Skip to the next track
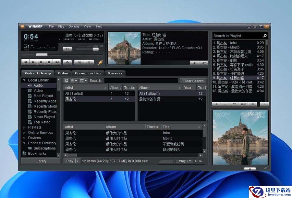Image resolution: width=292 pixels, height=198 pixels. coord(57,62)
